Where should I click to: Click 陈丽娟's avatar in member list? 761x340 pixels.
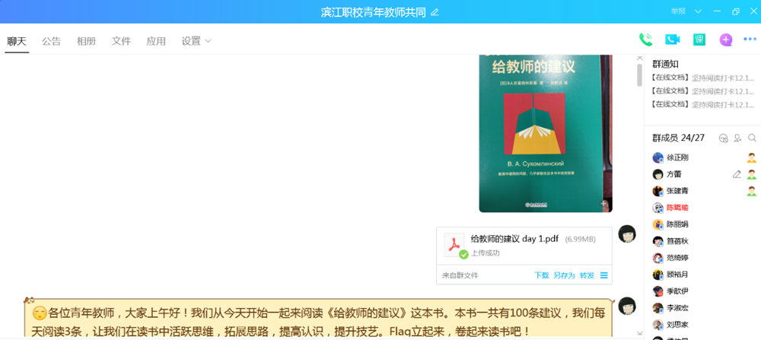tap(658, 224)
